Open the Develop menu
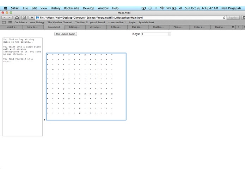The width and height of the screenshot is (245, 174). tap(88, 8)
